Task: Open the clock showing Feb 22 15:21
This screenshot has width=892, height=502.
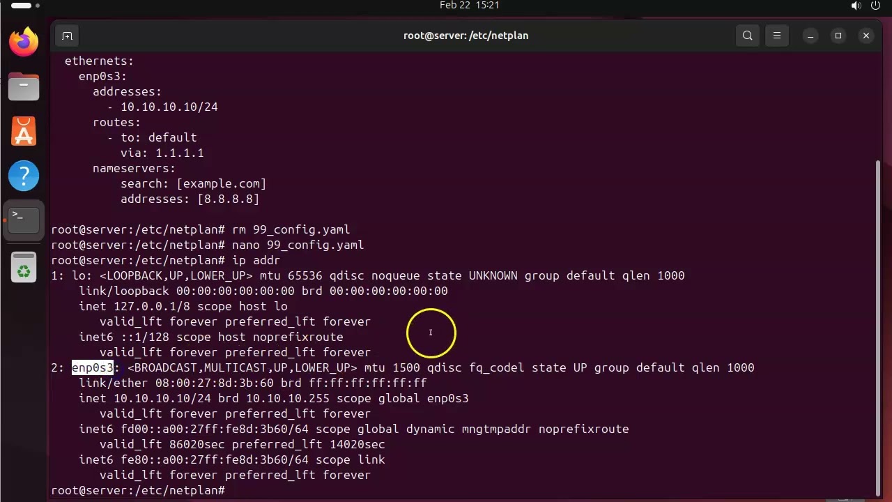Action: [x=469, y=5]
